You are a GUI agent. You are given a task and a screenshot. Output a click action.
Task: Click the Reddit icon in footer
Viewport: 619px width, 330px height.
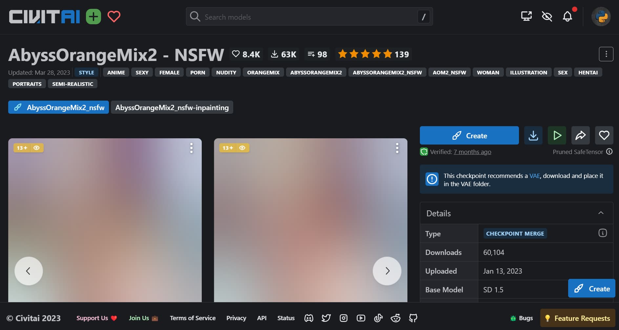[x=396, y=318]
